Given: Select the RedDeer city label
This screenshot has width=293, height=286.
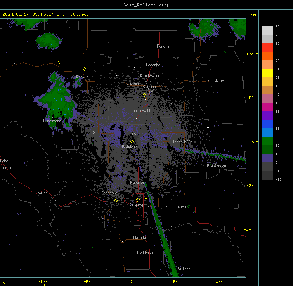Looking at the screenshot, I should pyautogui.click(x=150, y=87).
